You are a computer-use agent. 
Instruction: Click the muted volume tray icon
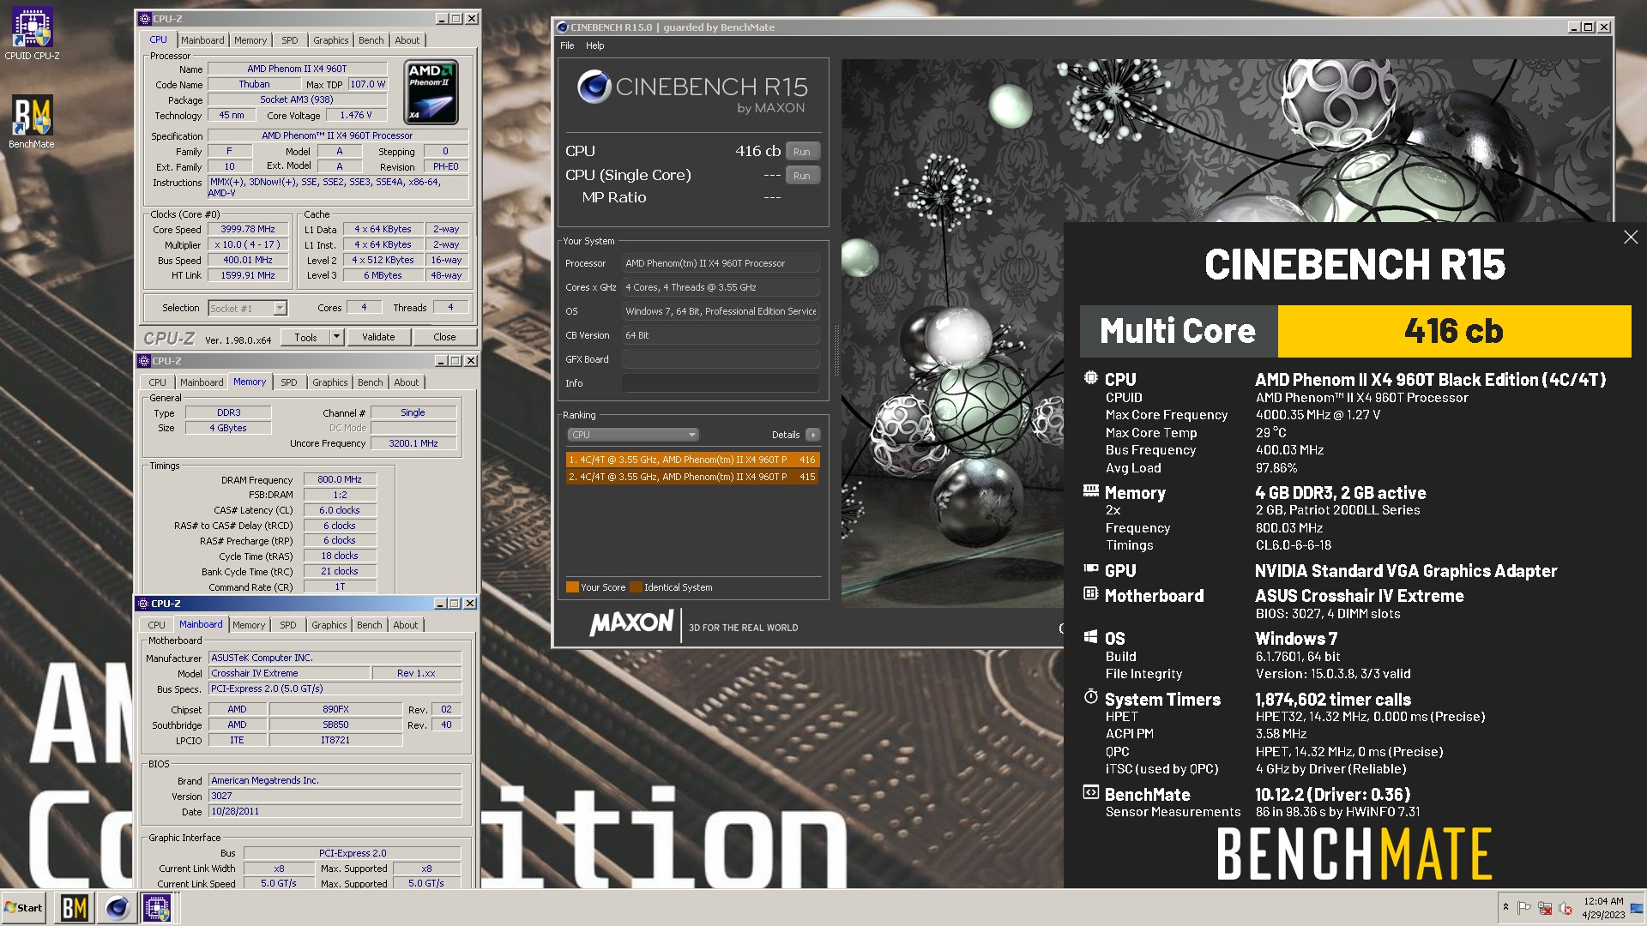tap(1566, 908)
